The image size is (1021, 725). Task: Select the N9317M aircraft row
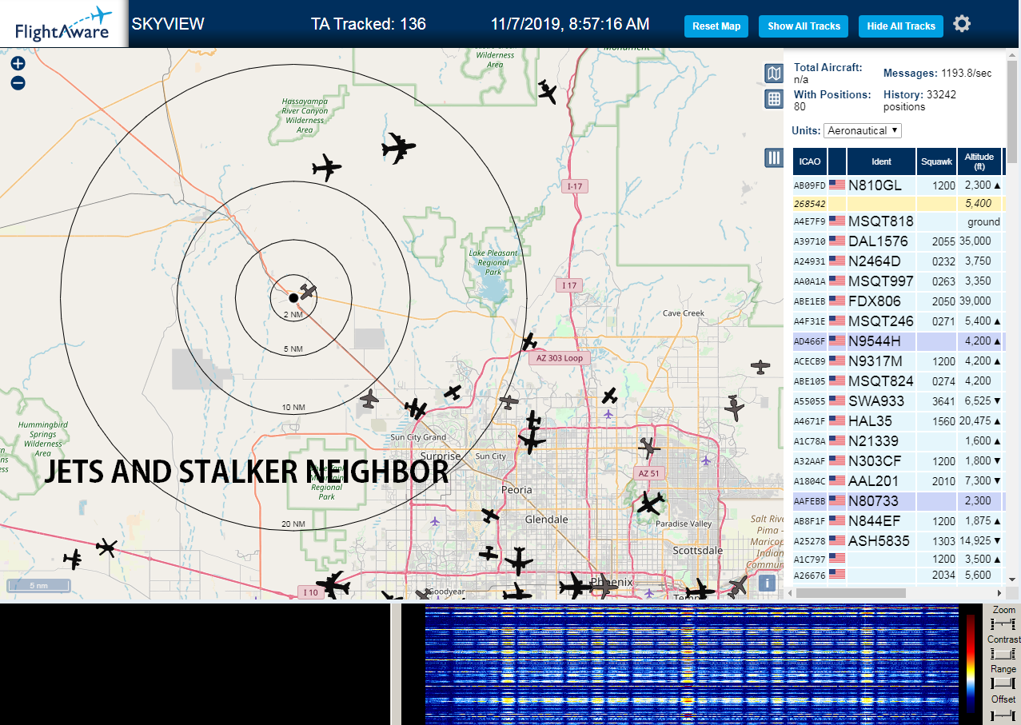tap(898, 361)
